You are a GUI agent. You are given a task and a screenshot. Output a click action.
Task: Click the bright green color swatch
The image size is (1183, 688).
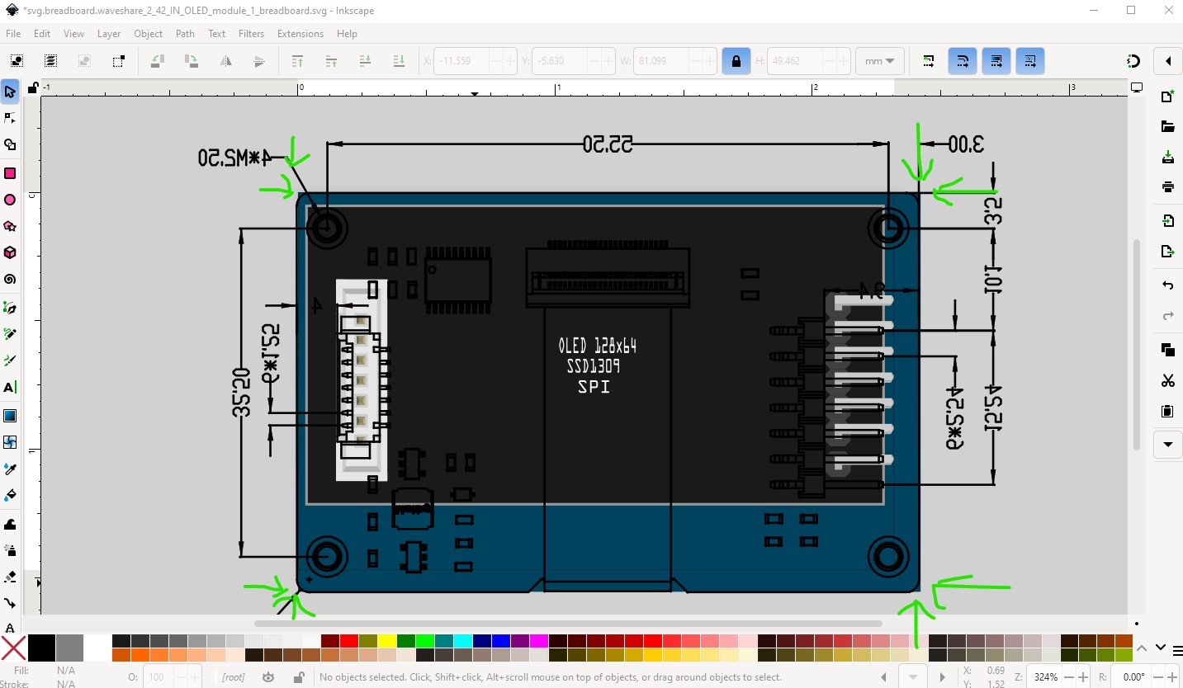(x=424, y=641)
